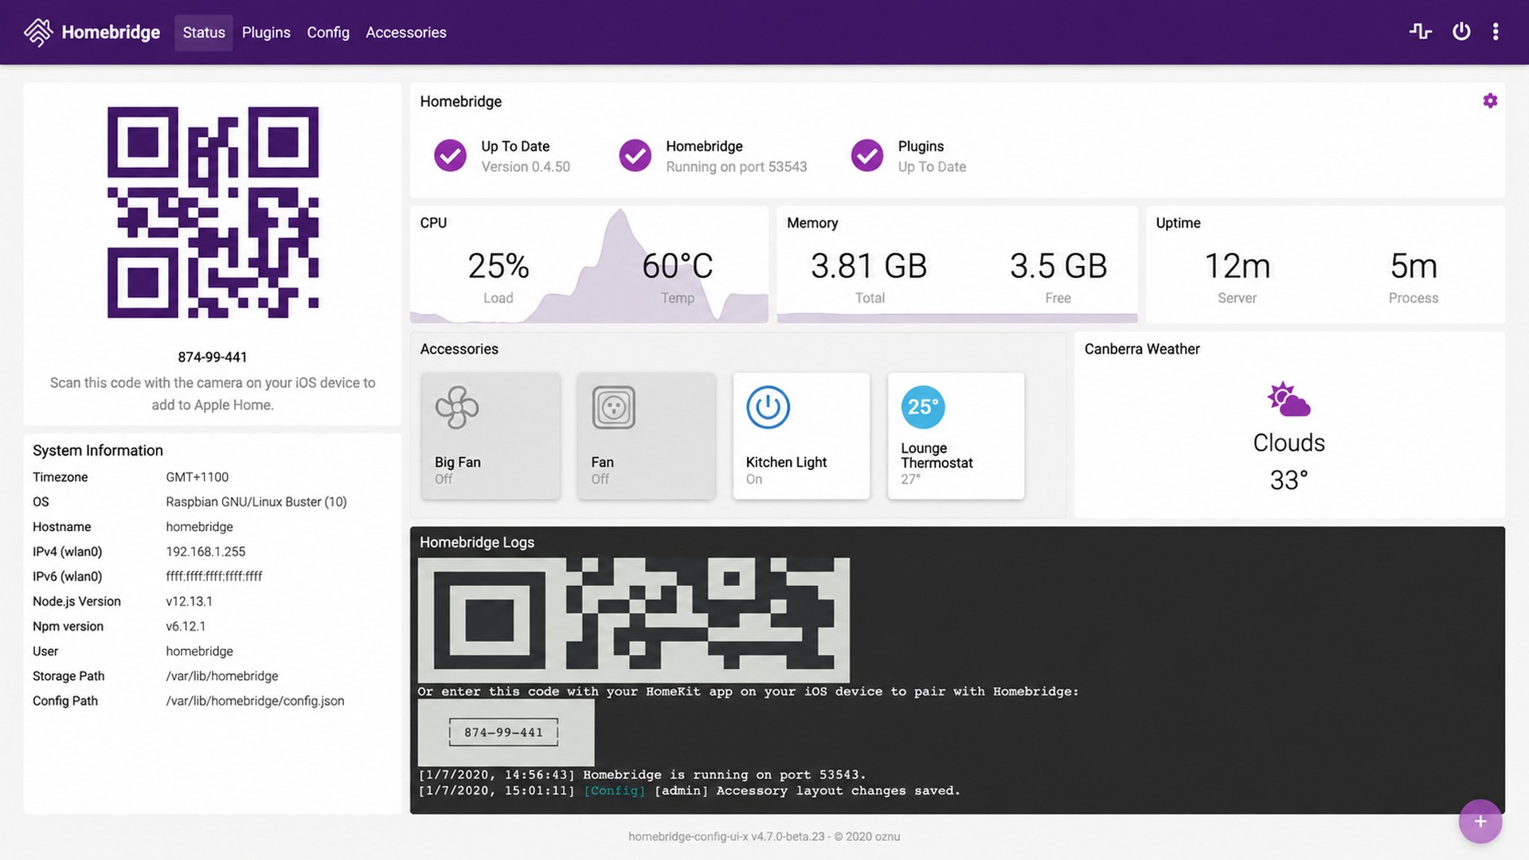Click the CPU load 25% value
This screenshot has width=1529, height=860.
point(499,266)
